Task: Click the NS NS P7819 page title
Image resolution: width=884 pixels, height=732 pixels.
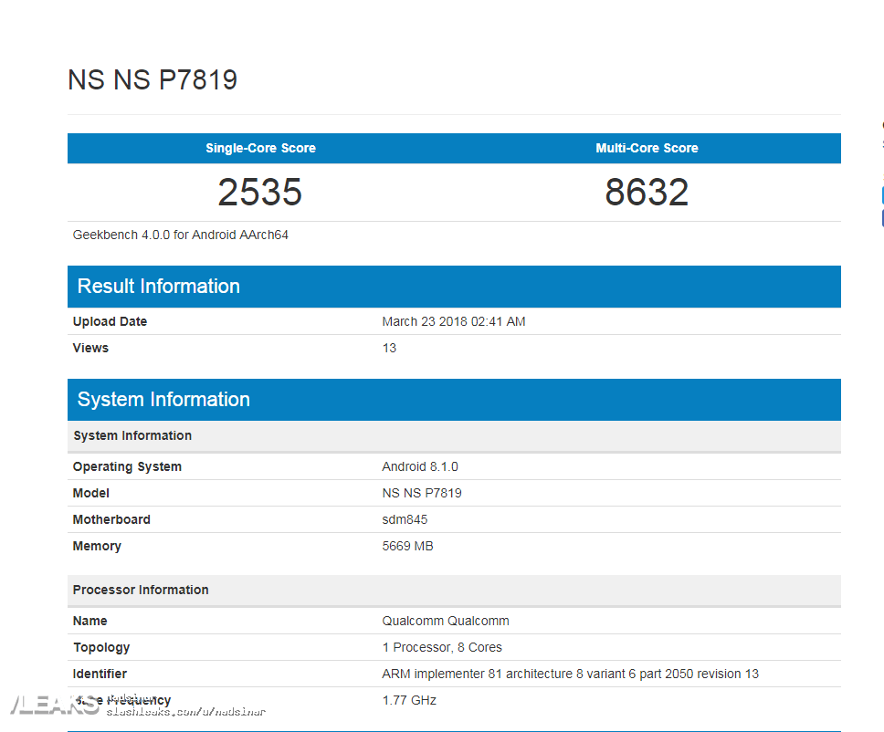Action: click(153, 80)
